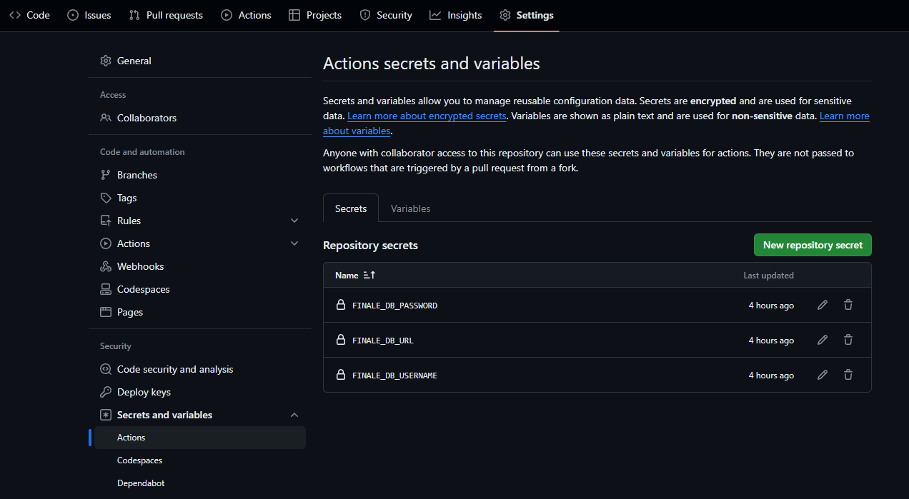The height and width of the screenshot is (499, 909).
Task: Go to Pull requests tab
Action: [x=166, y=15]
